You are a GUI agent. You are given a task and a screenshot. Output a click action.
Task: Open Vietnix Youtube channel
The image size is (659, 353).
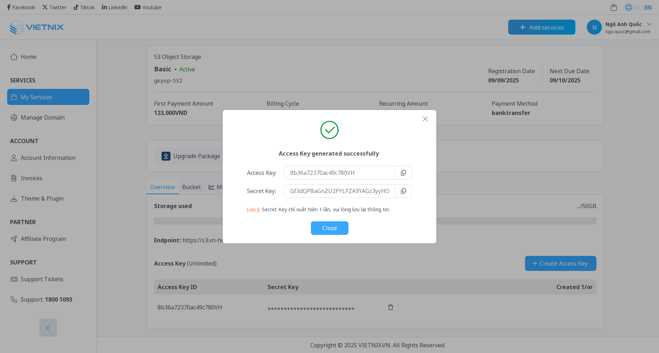tap(148, 7)
